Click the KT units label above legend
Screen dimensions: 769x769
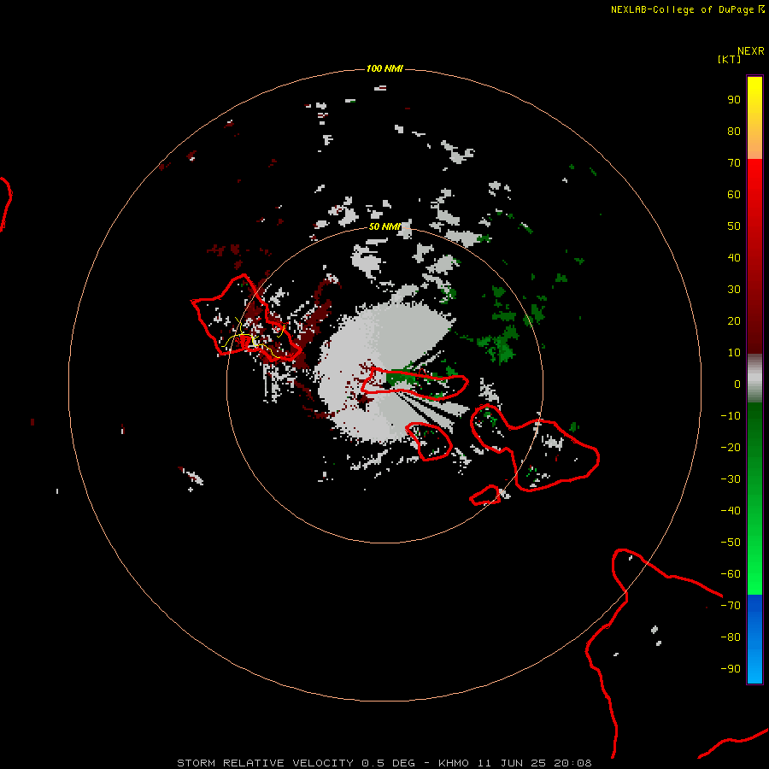pyautogui.click(x=730, y=59)
